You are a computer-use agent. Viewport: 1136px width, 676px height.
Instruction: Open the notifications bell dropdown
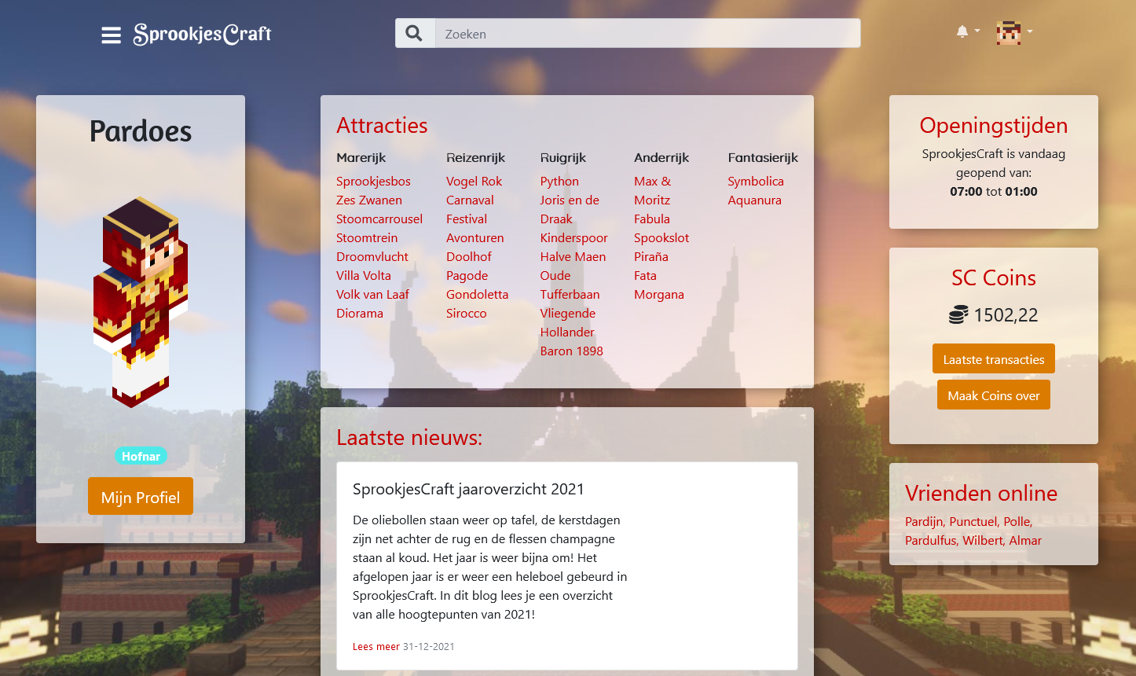[x=967, y=31]
